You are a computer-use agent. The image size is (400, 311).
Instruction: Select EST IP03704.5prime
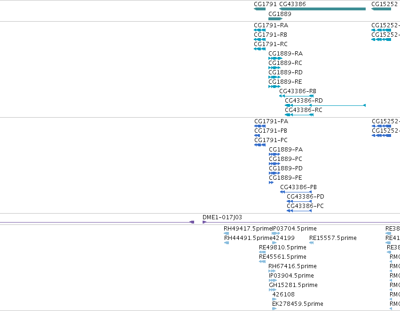point(294,229)
